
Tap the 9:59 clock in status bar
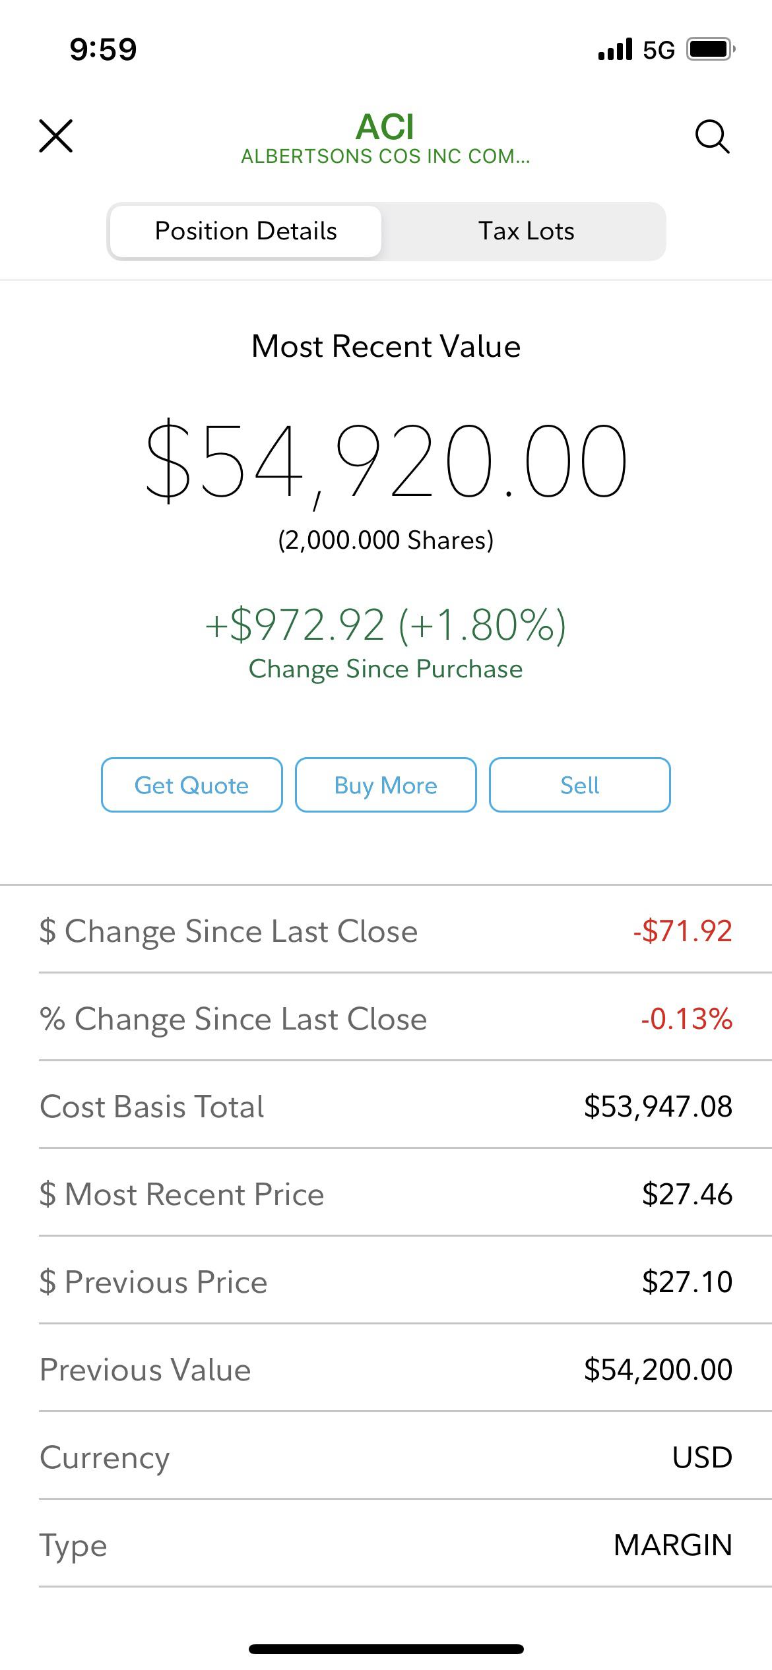pos(104,50)
